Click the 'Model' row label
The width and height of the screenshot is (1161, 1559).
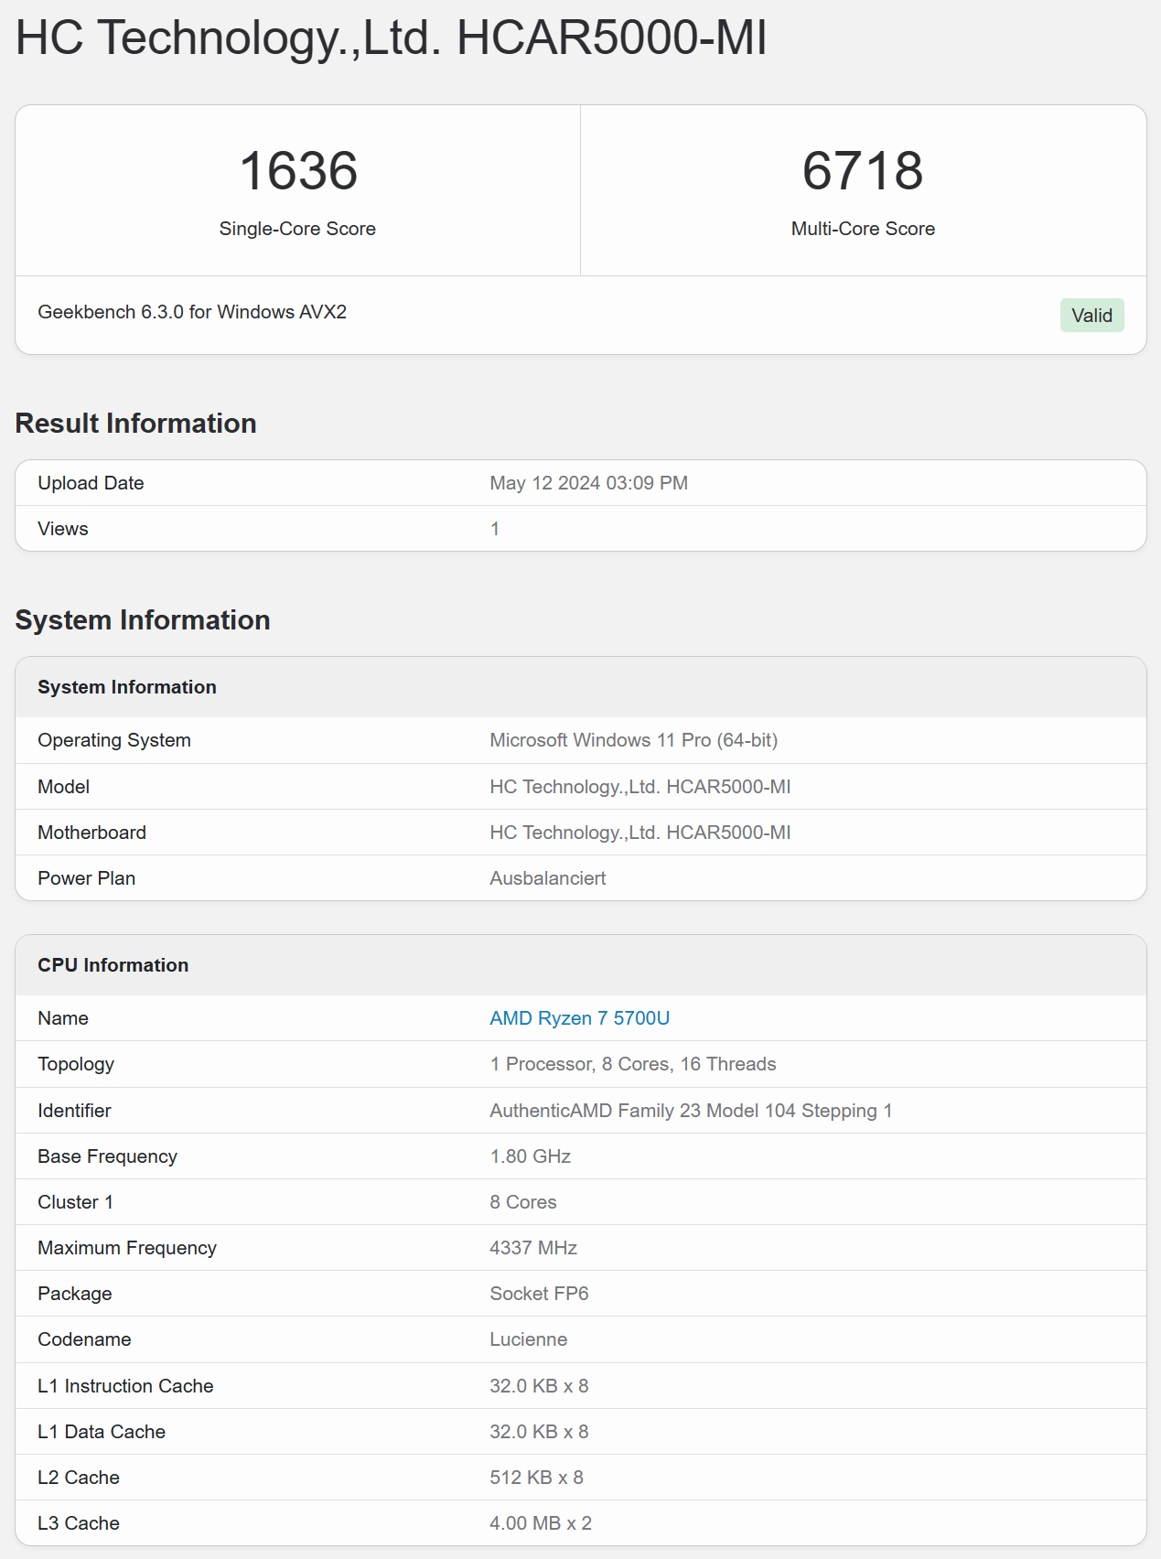pos(63,787)
